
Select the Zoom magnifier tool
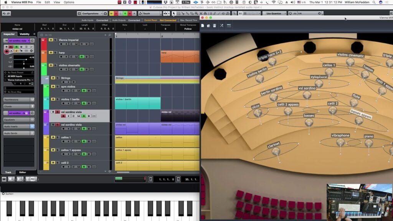coord(196,13)
